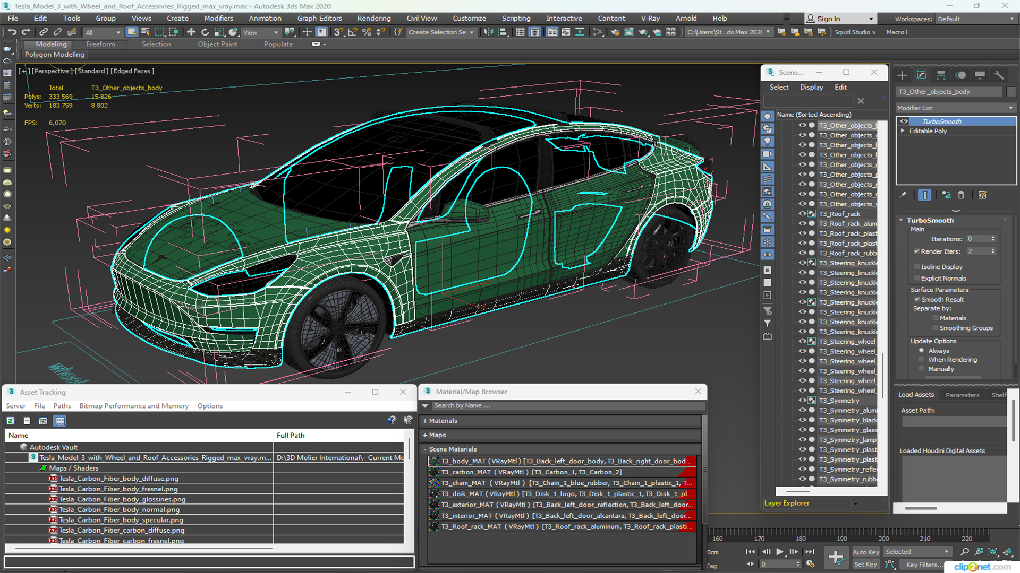Click the Auto Key button
Image resolution: width=1020 pixels, height=573 pixels.
[x=866, y=552]
